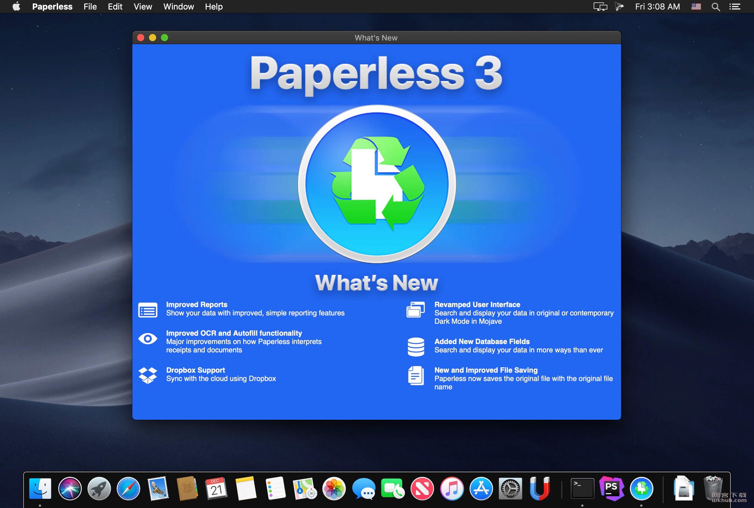
Task: Minimize the What's New window
Action: coord(153,38)
